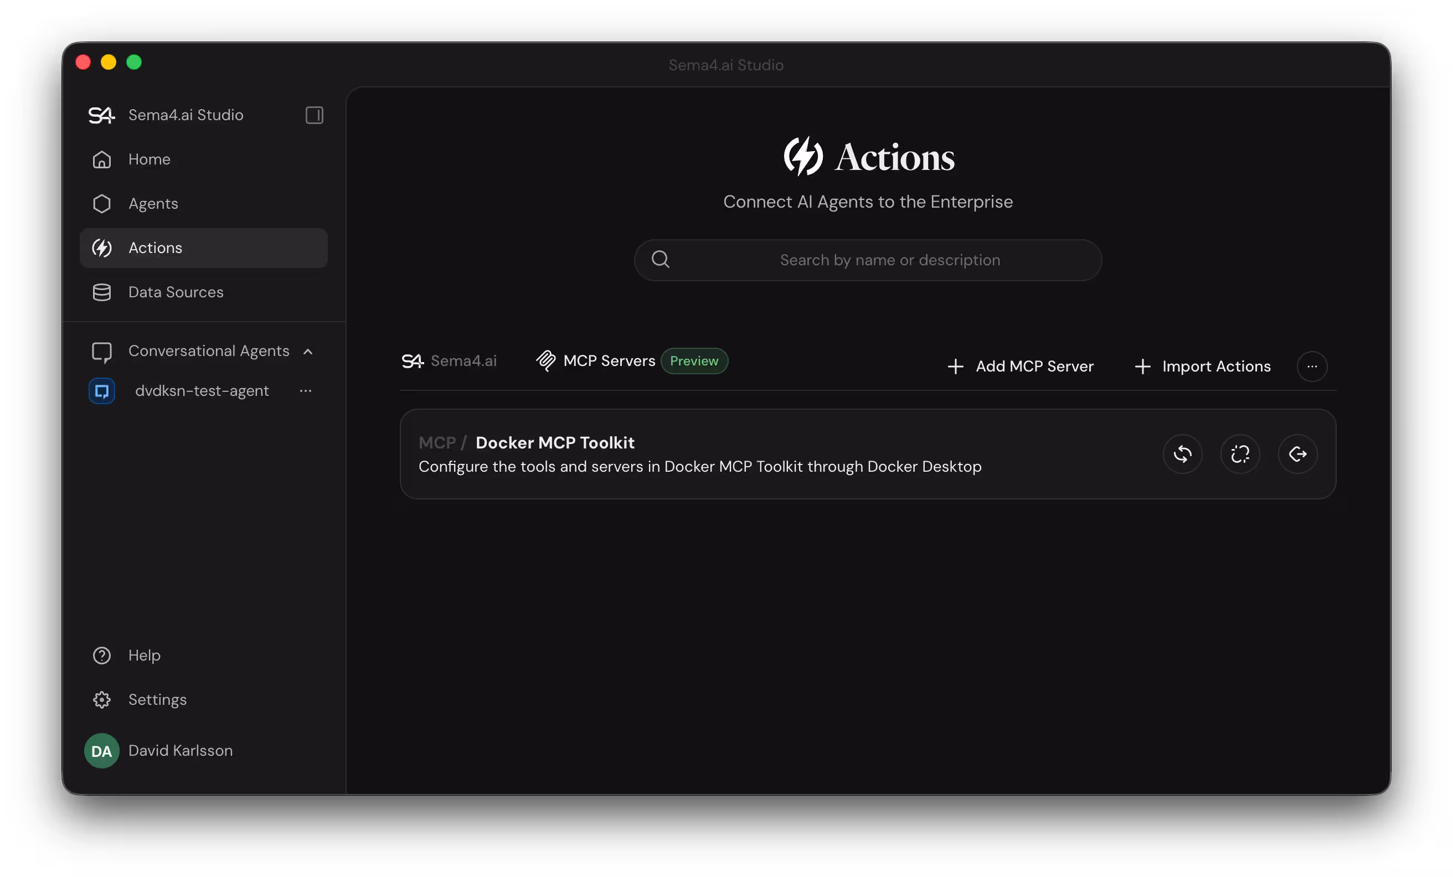The width and height of the screenshot is (1453, 877).
Task: Refresh the Docker MCP Toolkit server
Action: 1182,453
